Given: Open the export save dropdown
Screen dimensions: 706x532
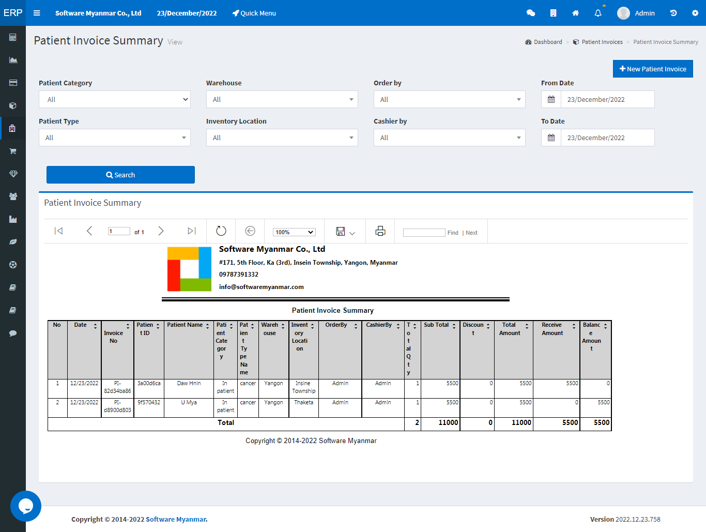Looking at the screenshot, I should [x=345, y=232].
